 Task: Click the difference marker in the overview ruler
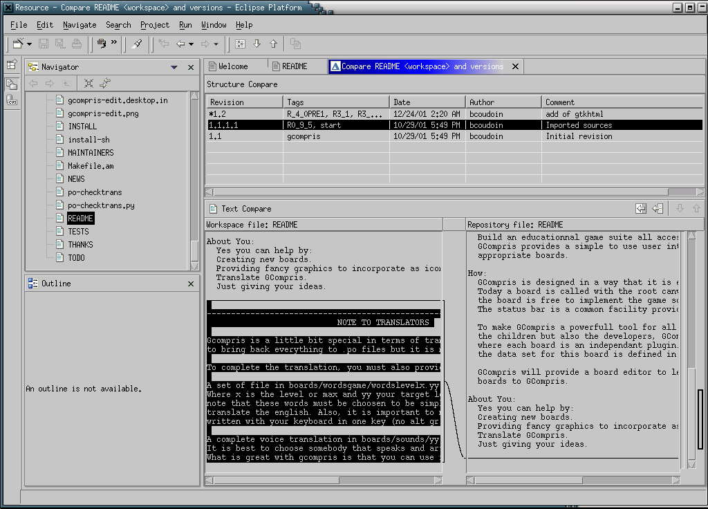pos(700,420)
